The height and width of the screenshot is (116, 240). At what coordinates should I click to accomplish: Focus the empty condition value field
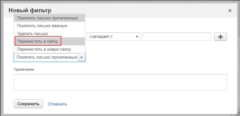click(177, 37)
